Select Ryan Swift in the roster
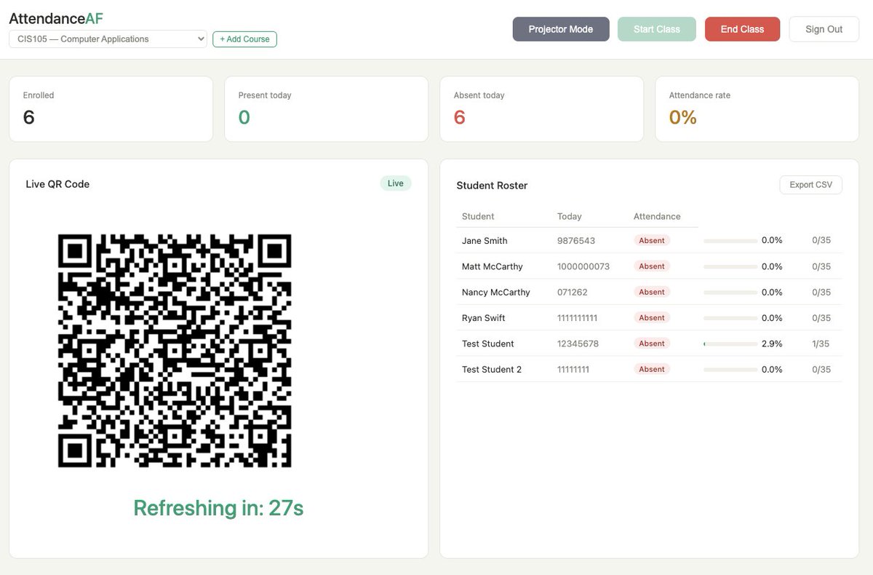Viewport: 873px width, 575px height. click(x=484, y=318)
